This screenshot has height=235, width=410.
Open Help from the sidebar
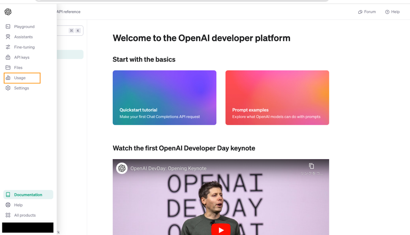click(18, 205)
